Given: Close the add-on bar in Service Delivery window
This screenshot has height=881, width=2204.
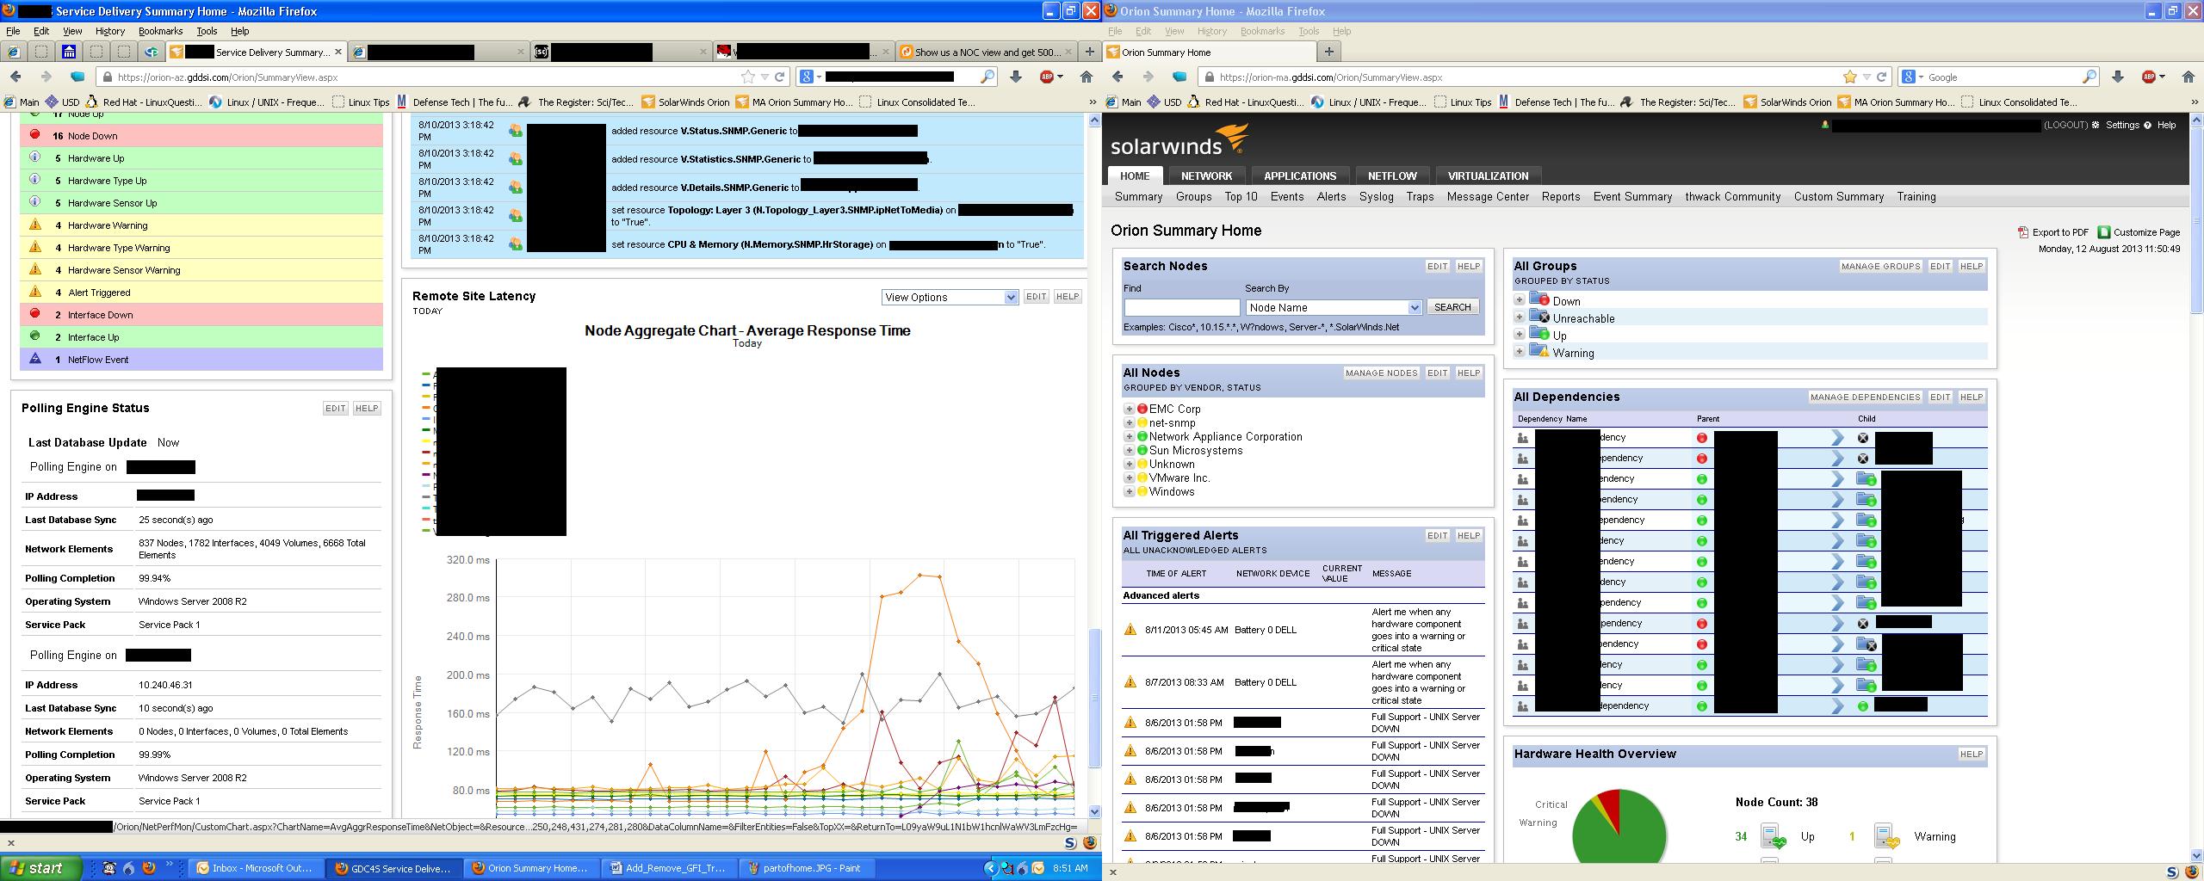Looking at the screenshot, I should pyautogui.click(x=10, y=843).
